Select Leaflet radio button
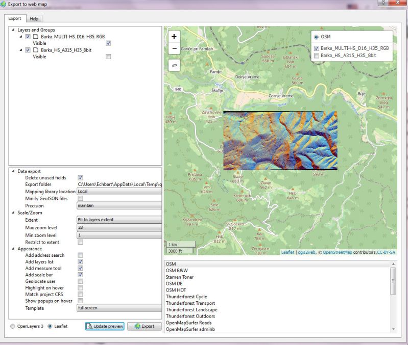Viewport: 408px width, 345px height. pyautogui.click(x=50, y=326)
